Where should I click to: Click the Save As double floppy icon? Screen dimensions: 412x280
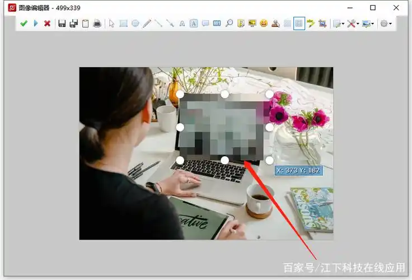tap(74, 24)
